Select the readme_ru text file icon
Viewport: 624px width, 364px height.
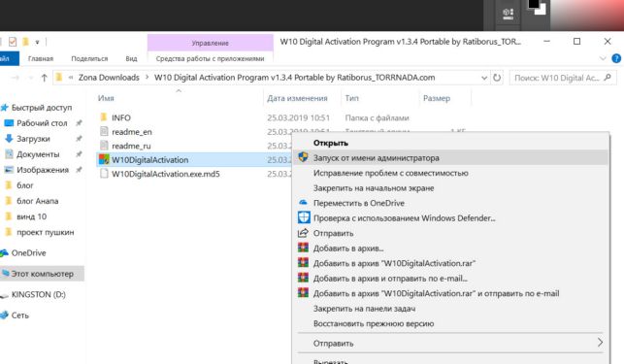click(104, 146)
